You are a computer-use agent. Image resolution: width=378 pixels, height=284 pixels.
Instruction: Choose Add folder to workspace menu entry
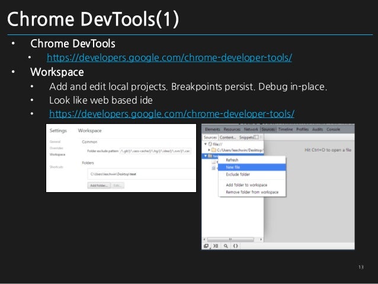252,185
